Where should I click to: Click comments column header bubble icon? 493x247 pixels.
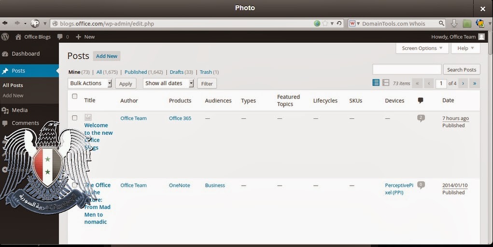pyautogui.click(x=421, y=100)
